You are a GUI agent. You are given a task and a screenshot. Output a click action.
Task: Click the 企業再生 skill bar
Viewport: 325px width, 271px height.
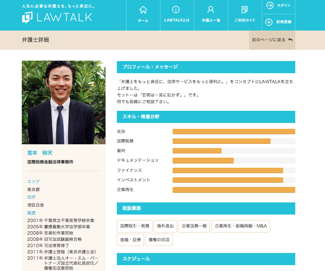pos(234,190)
